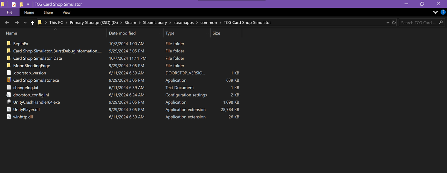Expand chevron after Steam in breadcrumb
Viewport: 447px width, 173px height.
pos(140,23)
